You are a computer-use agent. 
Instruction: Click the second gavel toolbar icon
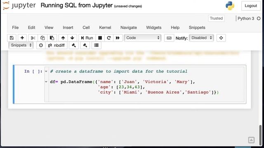point(85,45)
